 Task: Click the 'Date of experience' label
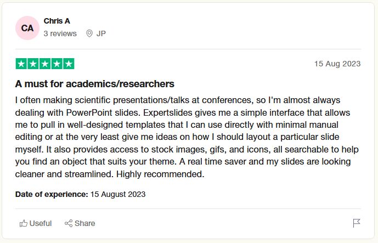[52, 194]
